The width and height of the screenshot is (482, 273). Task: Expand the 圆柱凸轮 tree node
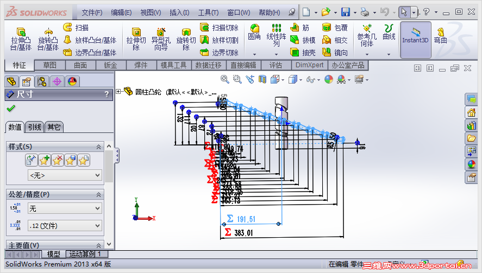118,92
